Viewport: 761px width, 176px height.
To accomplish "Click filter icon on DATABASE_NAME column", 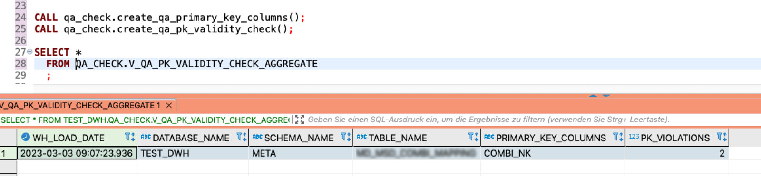I will (x=242, y=137).
